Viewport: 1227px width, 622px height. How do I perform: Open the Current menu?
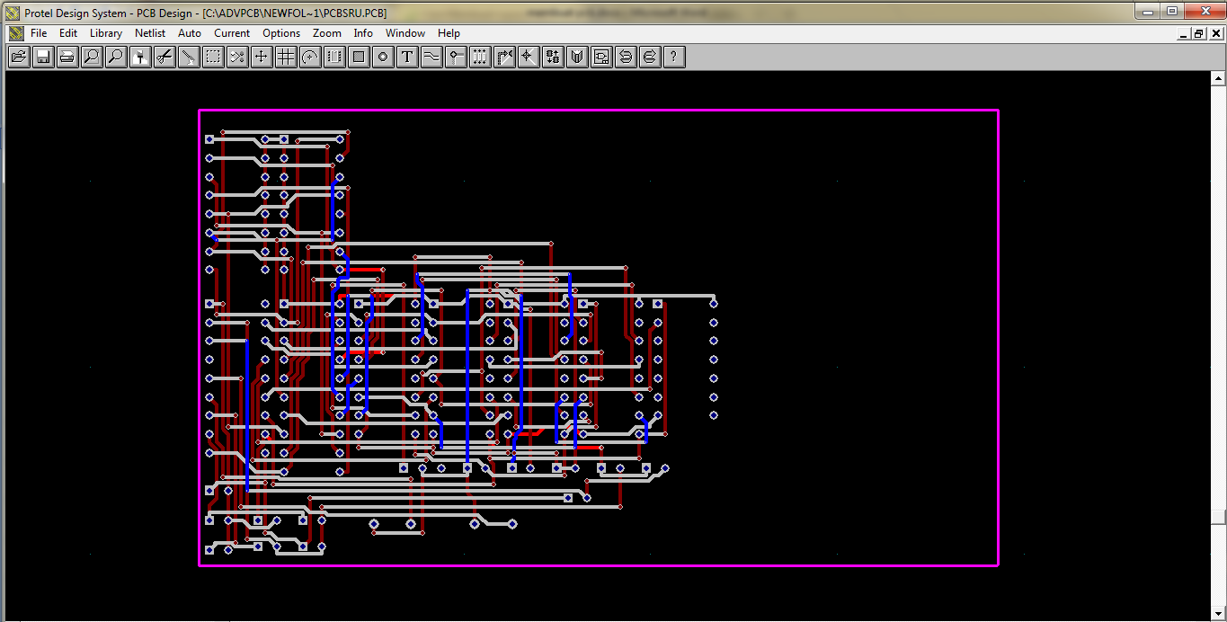[231, 33]
